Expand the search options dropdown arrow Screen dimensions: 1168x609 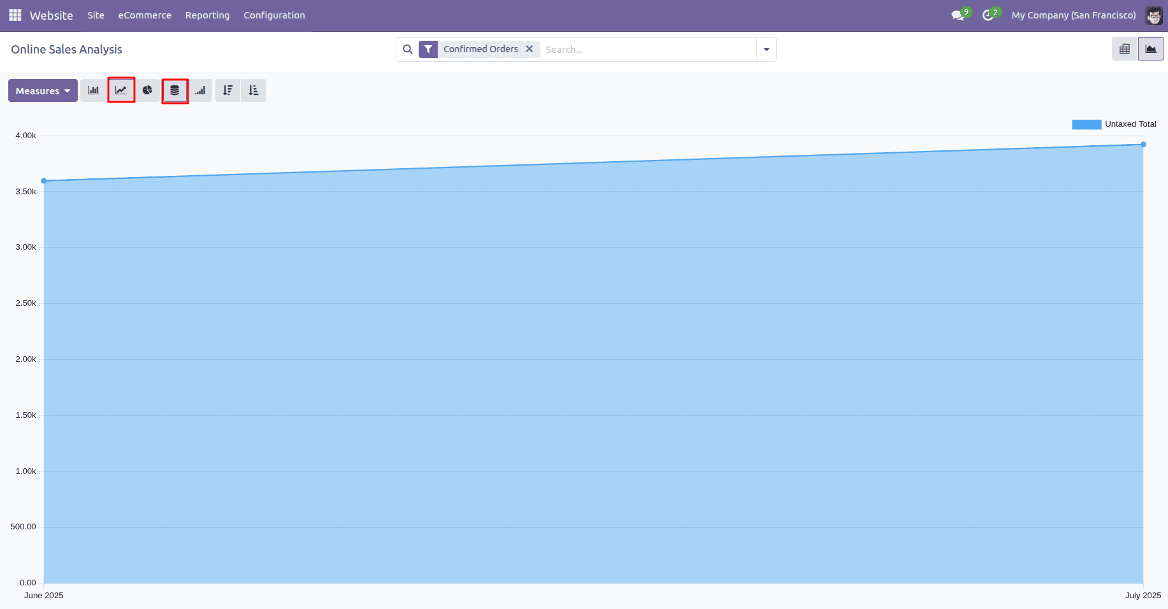(767, 49)
